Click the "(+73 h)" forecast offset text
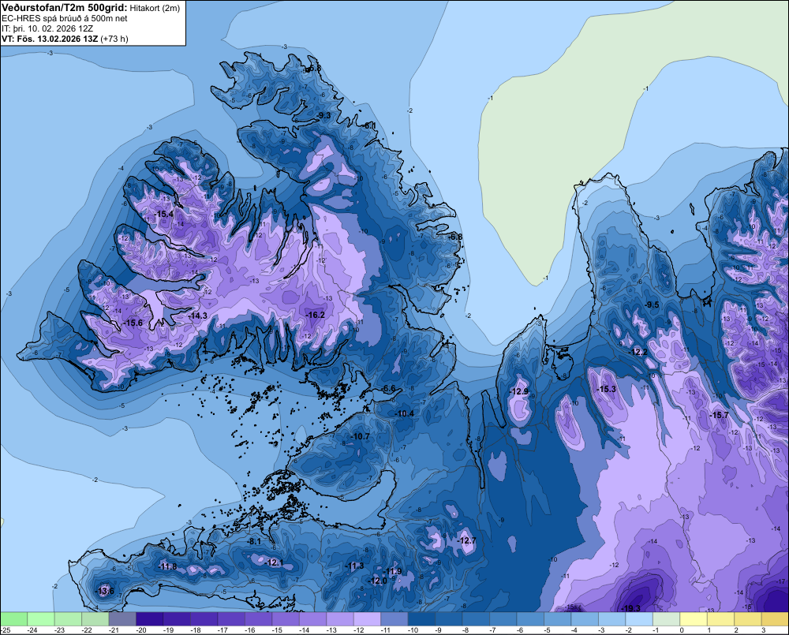789x635 pixels. (114, 39)
